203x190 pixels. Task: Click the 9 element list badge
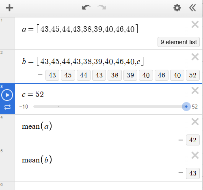[179, 42]
